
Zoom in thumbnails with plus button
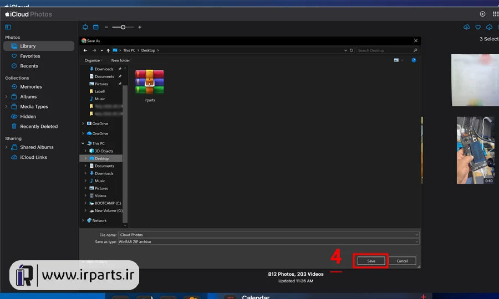point(140,27)
